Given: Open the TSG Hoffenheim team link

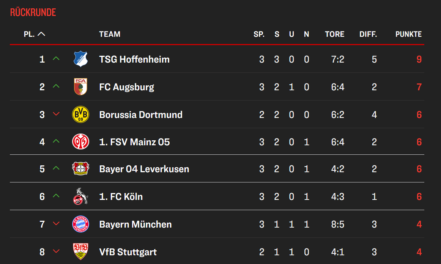Looking at the screenshot, I should coord(134,60).
